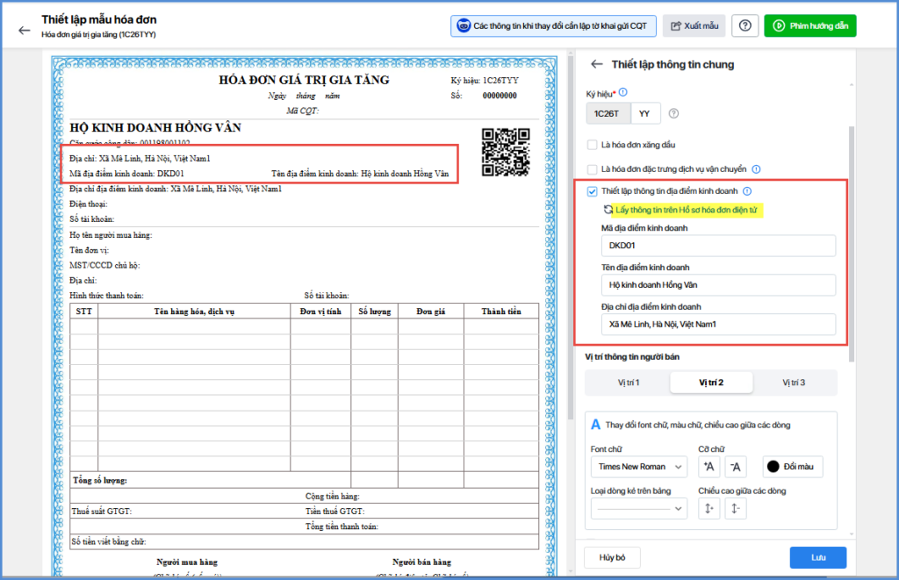Open the help question mark icon in header
Viewport: 899px width, 580px height.
(x=744, y=25)
